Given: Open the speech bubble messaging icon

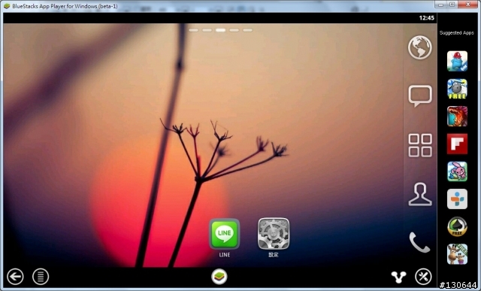Looking at the screenshot, I should 420,95.
